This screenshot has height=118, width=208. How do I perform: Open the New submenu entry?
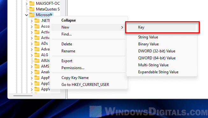88,27
